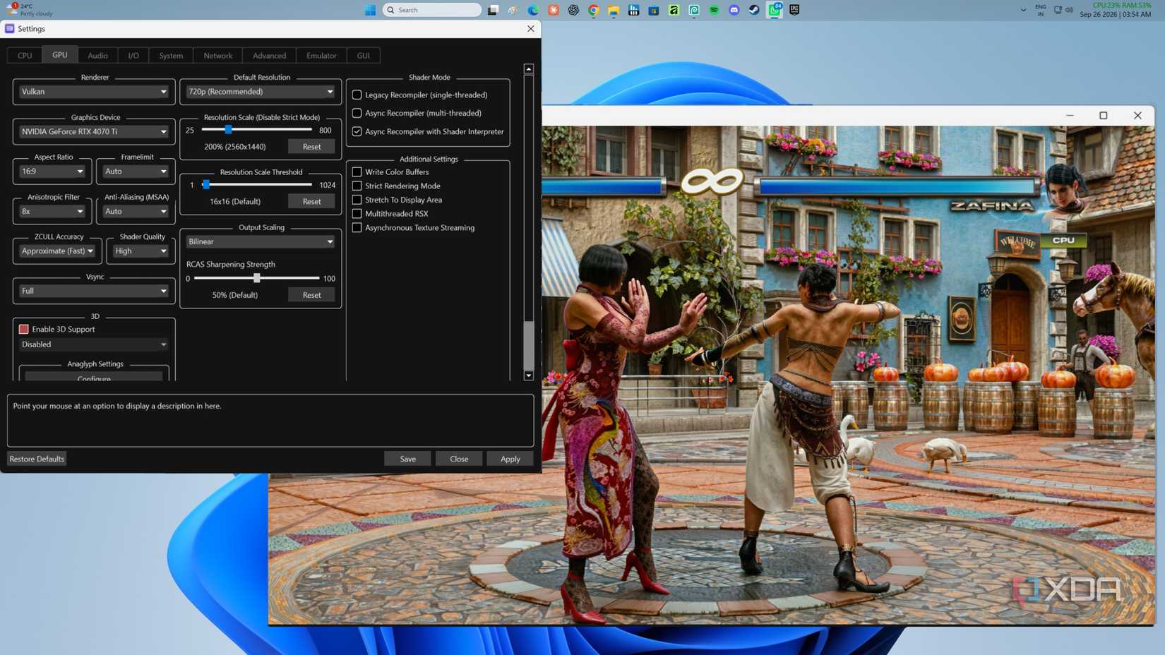Open the weather widget showing 24°C
The height and width of the screenshot is (655, 1165).
pyautogui.click(x=30, y=10)
